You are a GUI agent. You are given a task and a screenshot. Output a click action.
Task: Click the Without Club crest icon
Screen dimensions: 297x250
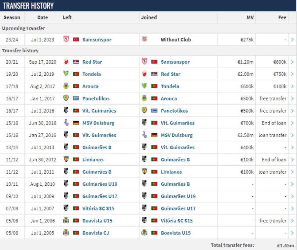tap(144, 39)
